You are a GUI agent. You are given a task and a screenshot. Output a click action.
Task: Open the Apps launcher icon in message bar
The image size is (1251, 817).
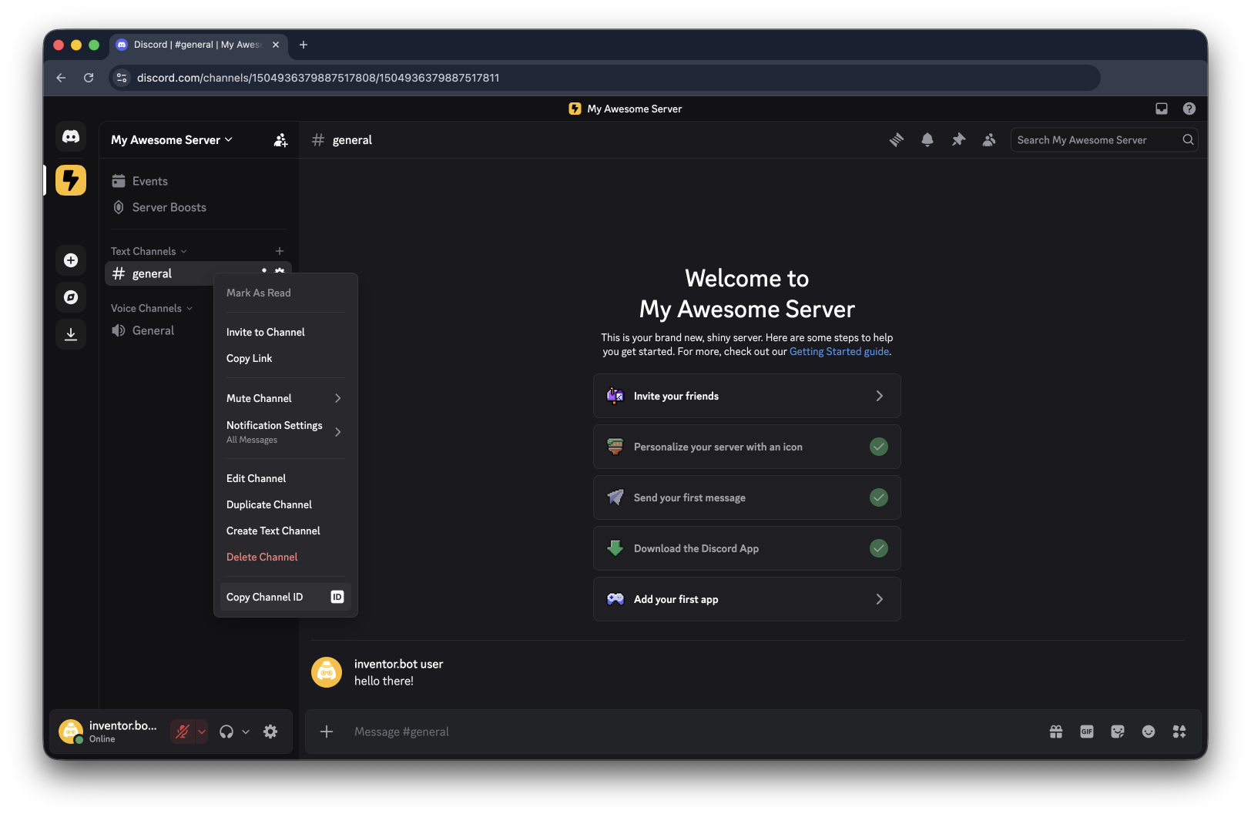click(1179, 732)
